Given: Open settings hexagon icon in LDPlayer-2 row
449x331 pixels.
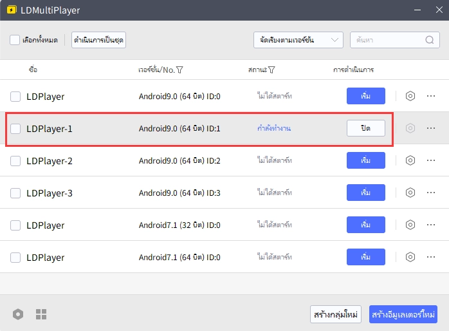Looking at the screenshot, I should [x=410, y=160].
